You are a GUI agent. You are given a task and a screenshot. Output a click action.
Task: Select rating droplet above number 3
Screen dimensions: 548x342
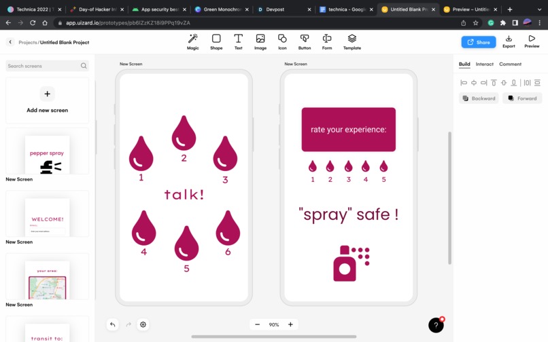point(348,166)
